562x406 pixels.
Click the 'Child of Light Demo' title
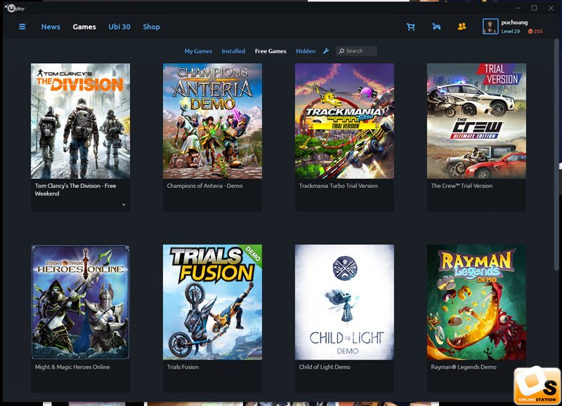tap(325, 367)
